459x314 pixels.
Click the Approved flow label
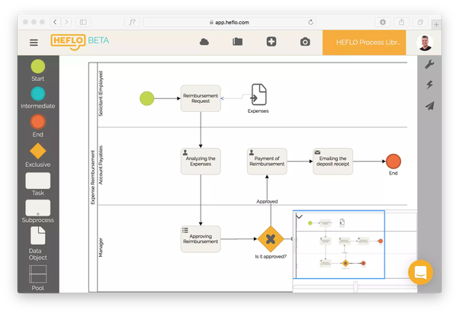267,201
